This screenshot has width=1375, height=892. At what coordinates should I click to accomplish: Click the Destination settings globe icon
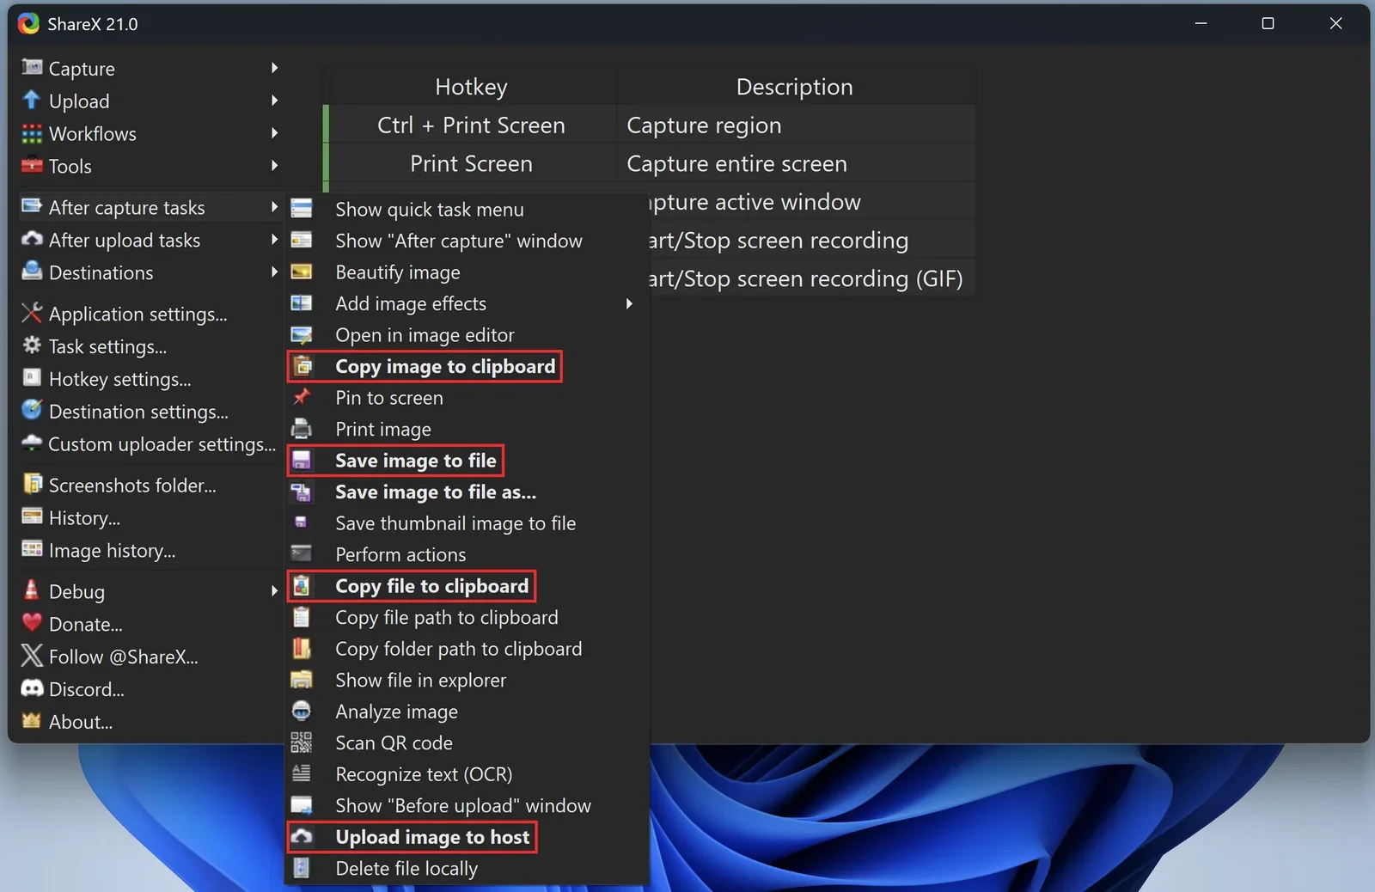coord(32,410)
